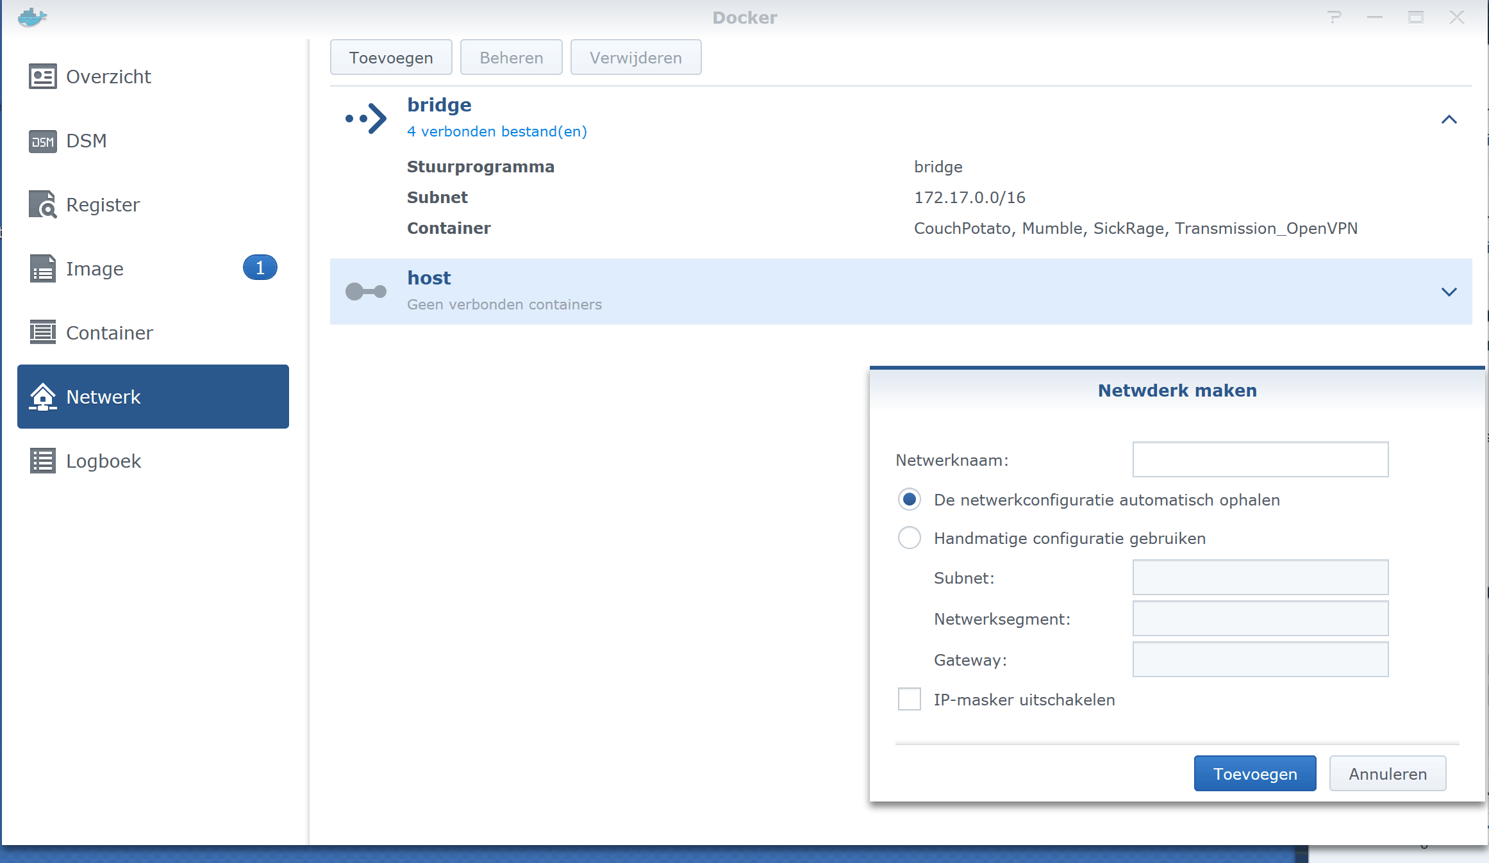Image resolution: width=1489 pixels, height=863 pixels.
Task: Click the Docker whale logo icon
Action: coord(31,17)
